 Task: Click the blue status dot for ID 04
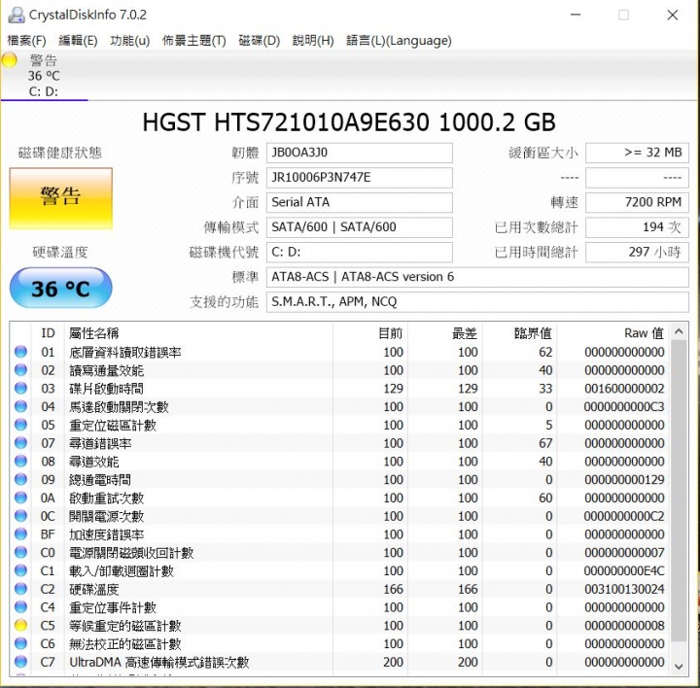(x=20, y=406)
